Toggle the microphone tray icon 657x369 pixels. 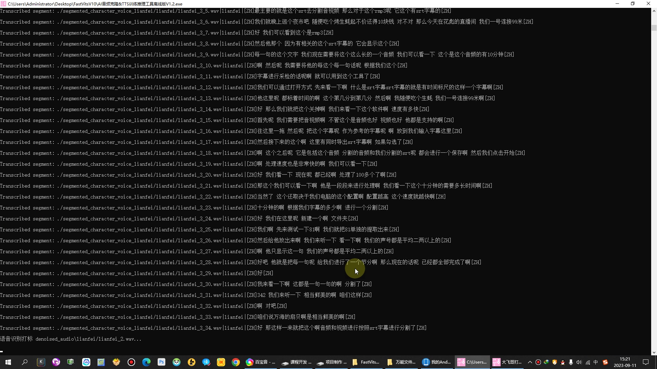(571, 362)
